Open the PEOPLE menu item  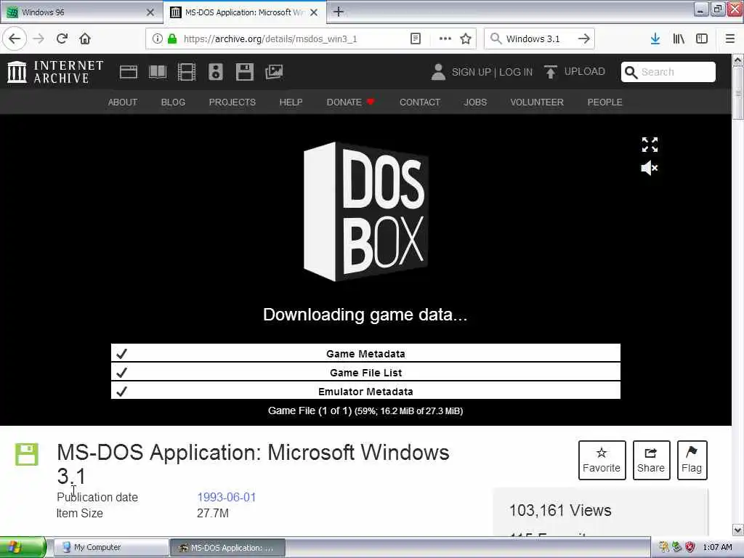605,102
